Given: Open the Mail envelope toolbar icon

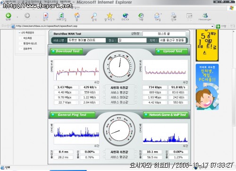Looking at the screenshot, I should [157, 16].
